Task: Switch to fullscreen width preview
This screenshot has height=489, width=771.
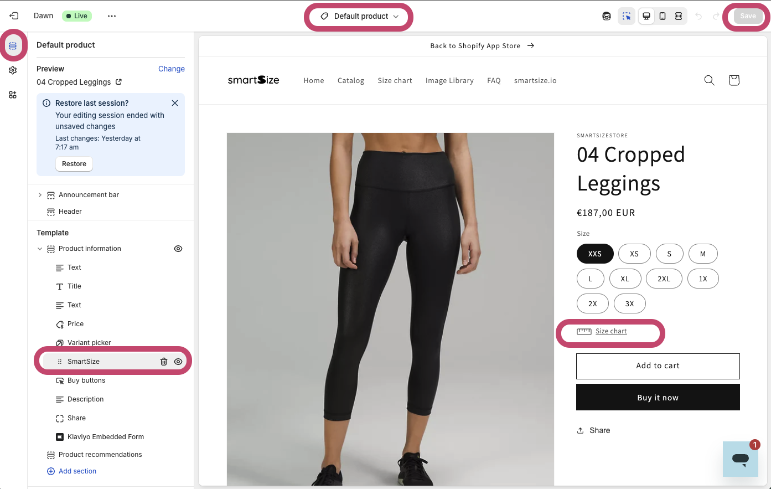Action: (x=679, y=16)
